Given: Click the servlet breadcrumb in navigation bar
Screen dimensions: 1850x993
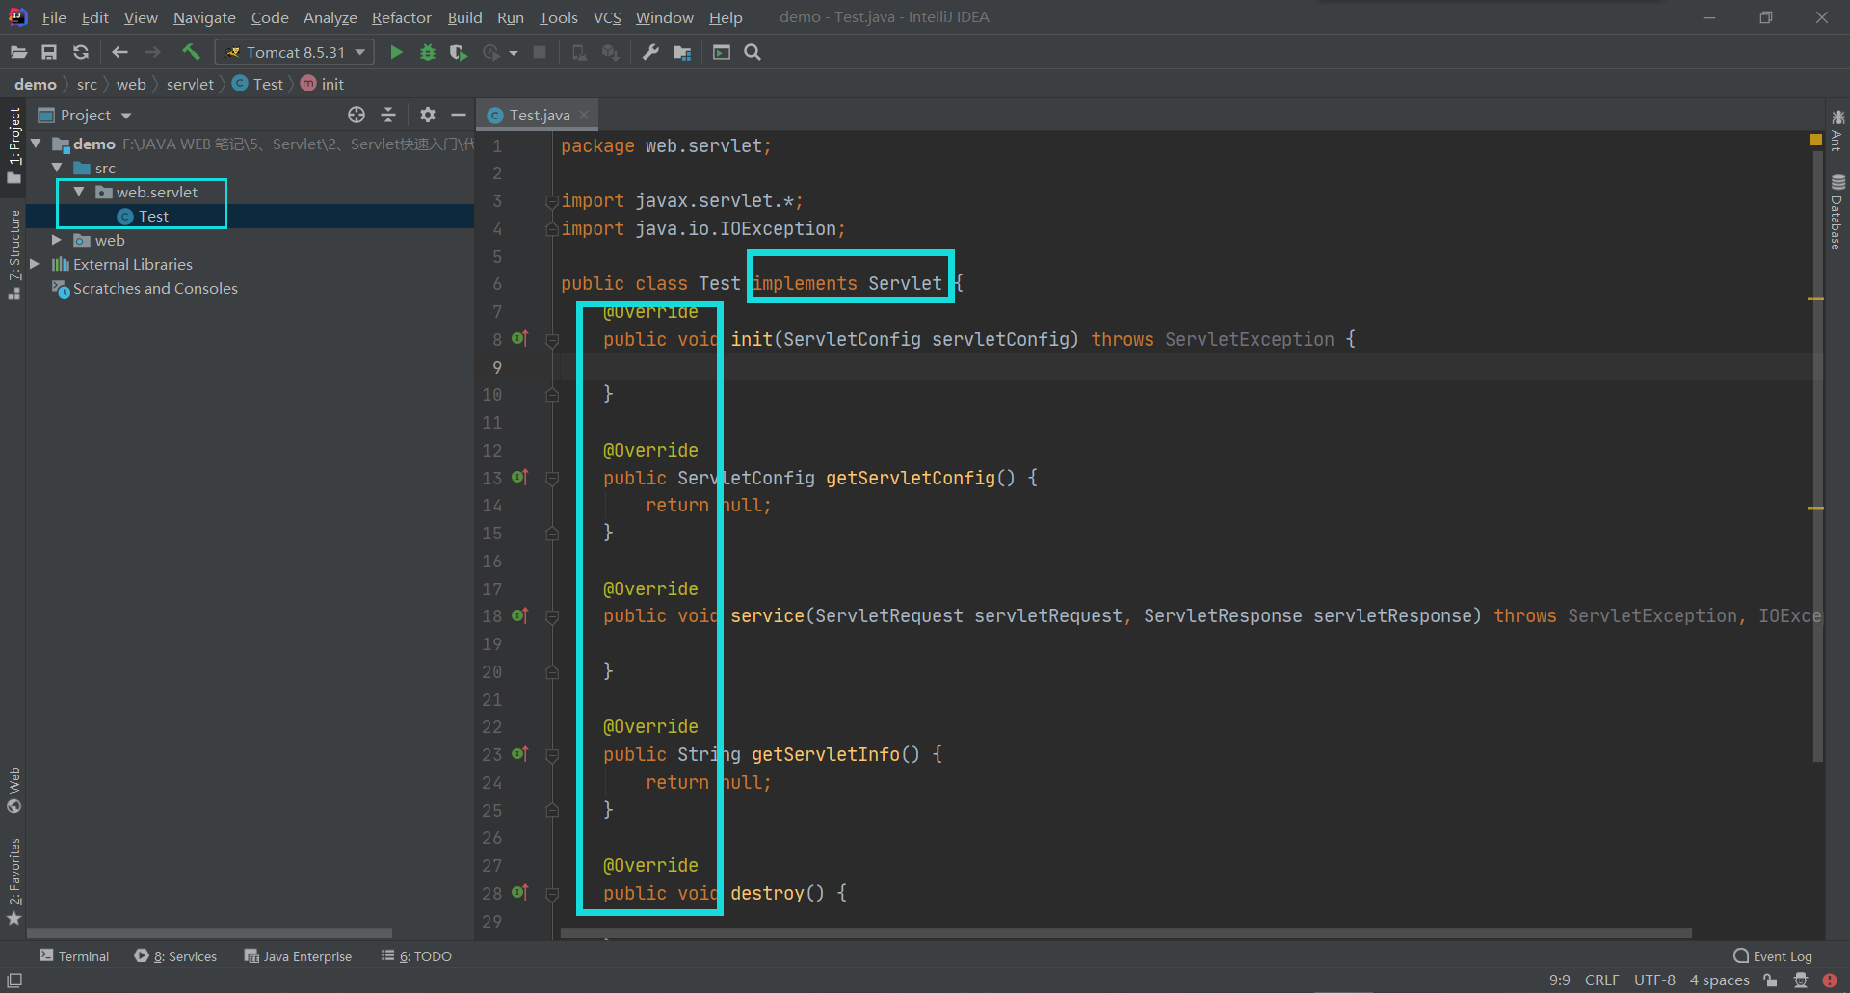Looking at the screenshot, I should tap(190, 84).
